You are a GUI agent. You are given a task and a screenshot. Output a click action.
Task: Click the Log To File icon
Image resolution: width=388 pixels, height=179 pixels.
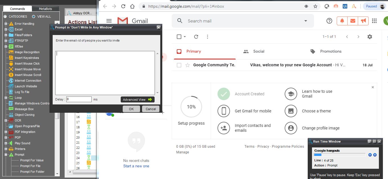(x=11, y=92)
